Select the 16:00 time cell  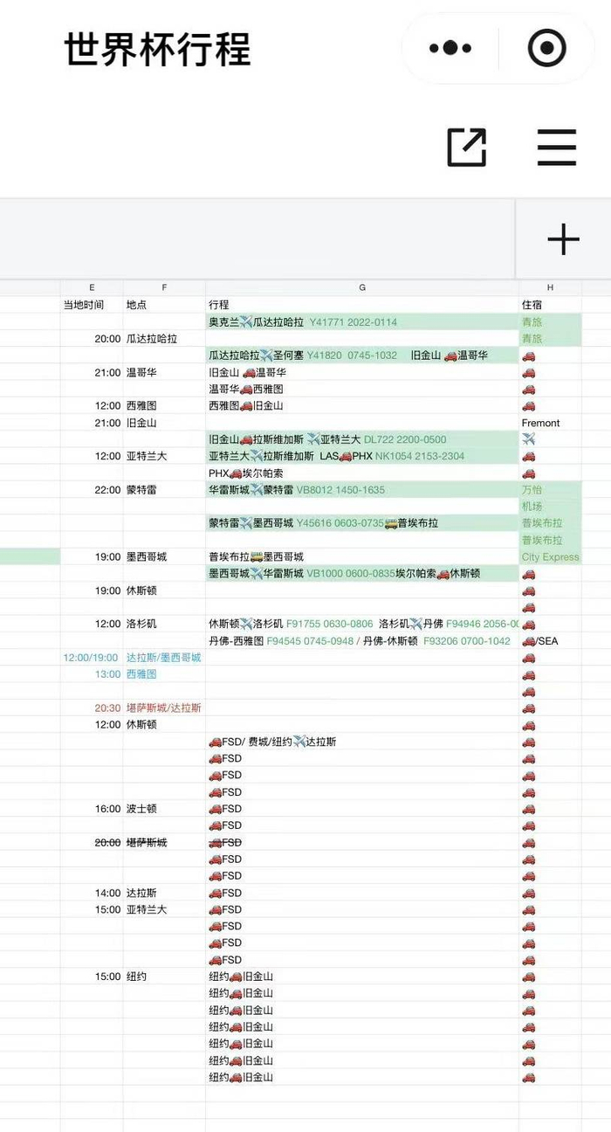tap(92, 809)
